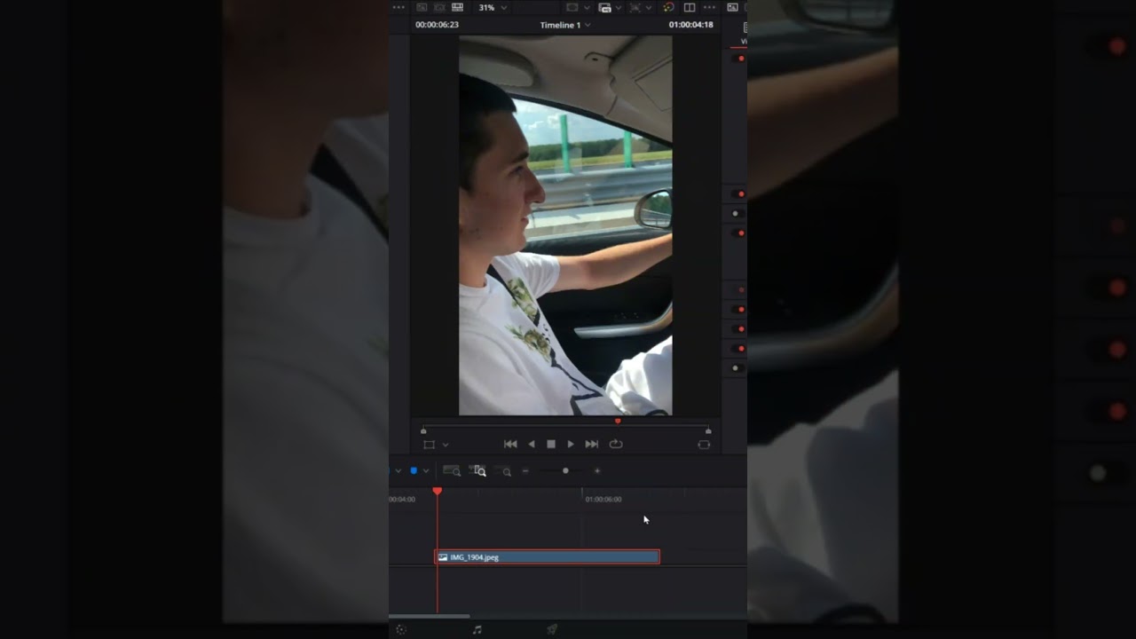This screenshot has width=1136, height=639.
Task: Click the timeline timecode 01:00:04:18
Action: (x=691, y=25)
